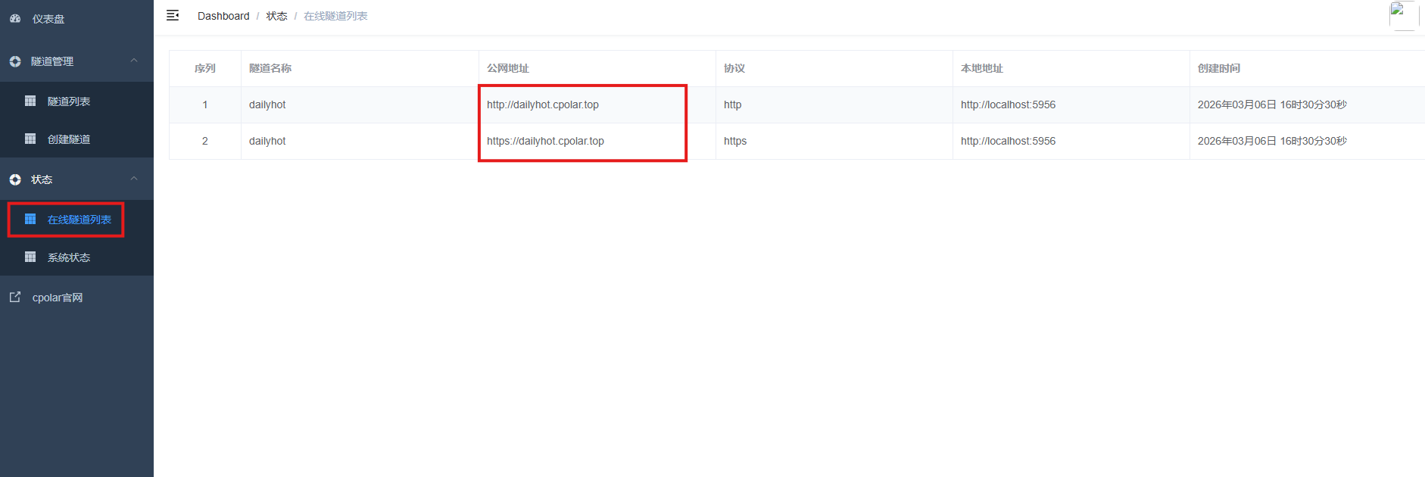
Task: Open the user avatar dropdown
Action: tap(1403, 16)
